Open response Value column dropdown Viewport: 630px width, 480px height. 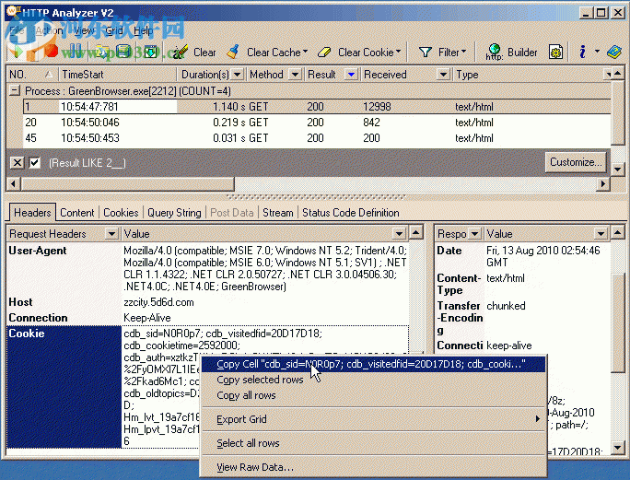coord(601,234)
